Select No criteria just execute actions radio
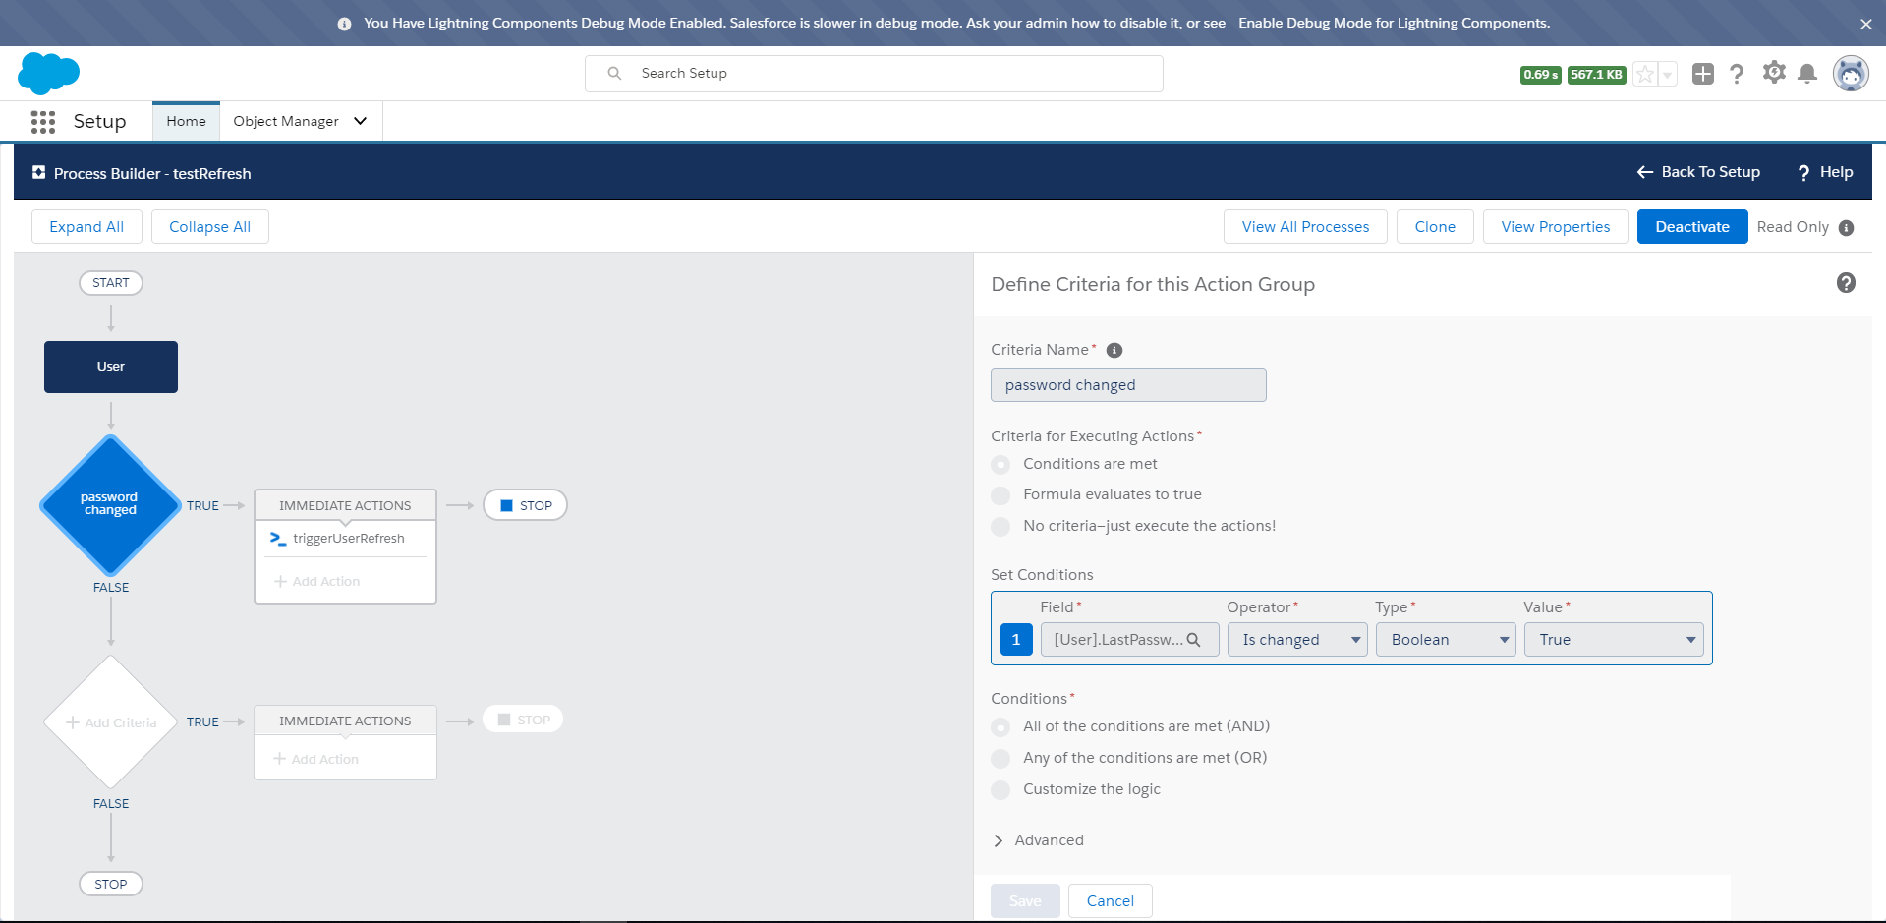The image size is (1886, 923). (1000, 527)
